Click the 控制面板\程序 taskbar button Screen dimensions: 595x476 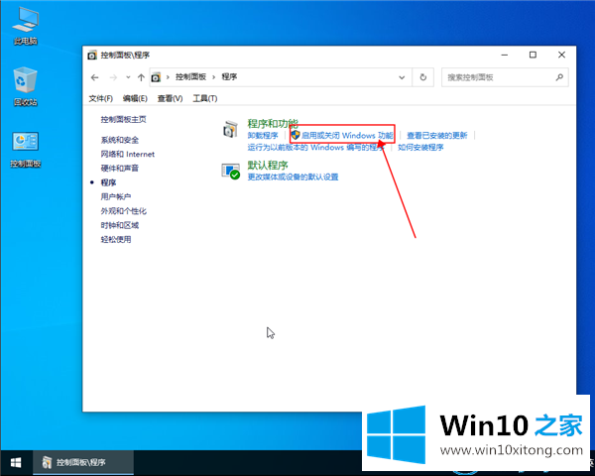pos(83,462)
